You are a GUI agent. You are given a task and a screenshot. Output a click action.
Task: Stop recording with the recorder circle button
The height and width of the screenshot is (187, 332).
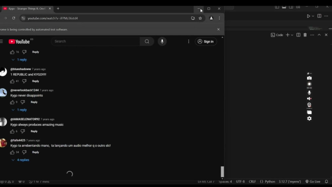pyautogui.click(x=309, y=84)
